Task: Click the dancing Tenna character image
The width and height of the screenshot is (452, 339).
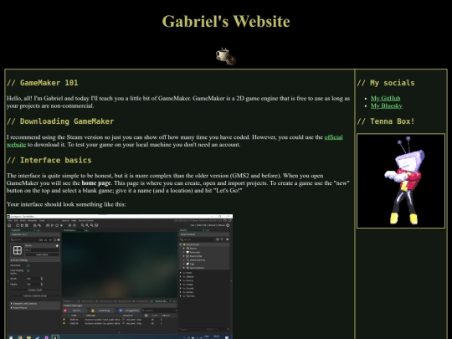Action: 401,181
